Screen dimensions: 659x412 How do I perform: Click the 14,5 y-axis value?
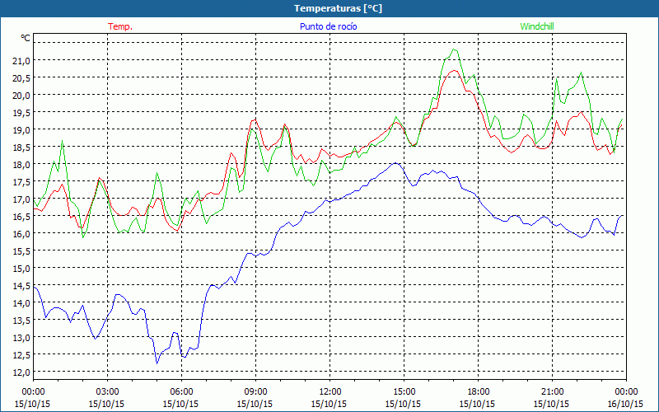tap(21, 285)
